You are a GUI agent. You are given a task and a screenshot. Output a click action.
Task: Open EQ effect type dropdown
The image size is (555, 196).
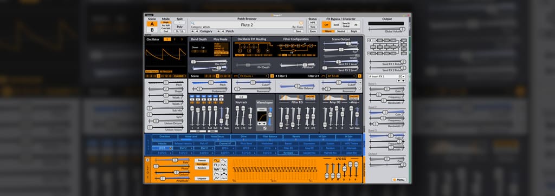point(402,76)
